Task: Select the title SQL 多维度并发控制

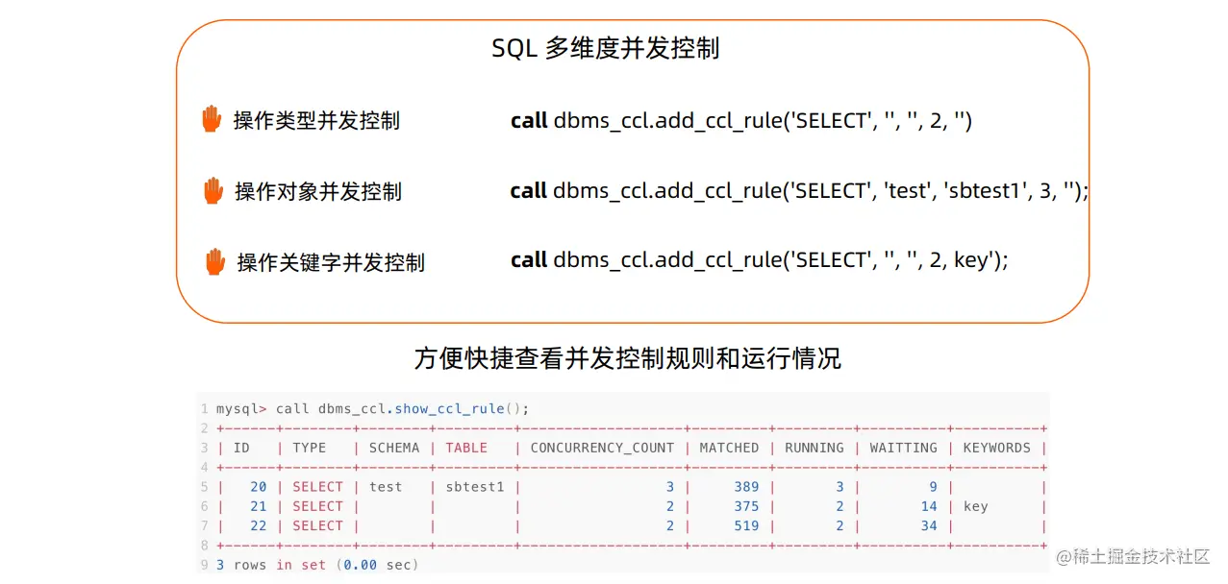Action: coord(606,49)
